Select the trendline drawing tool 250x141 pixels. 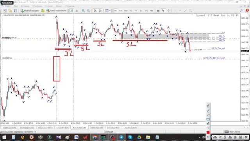185,11
